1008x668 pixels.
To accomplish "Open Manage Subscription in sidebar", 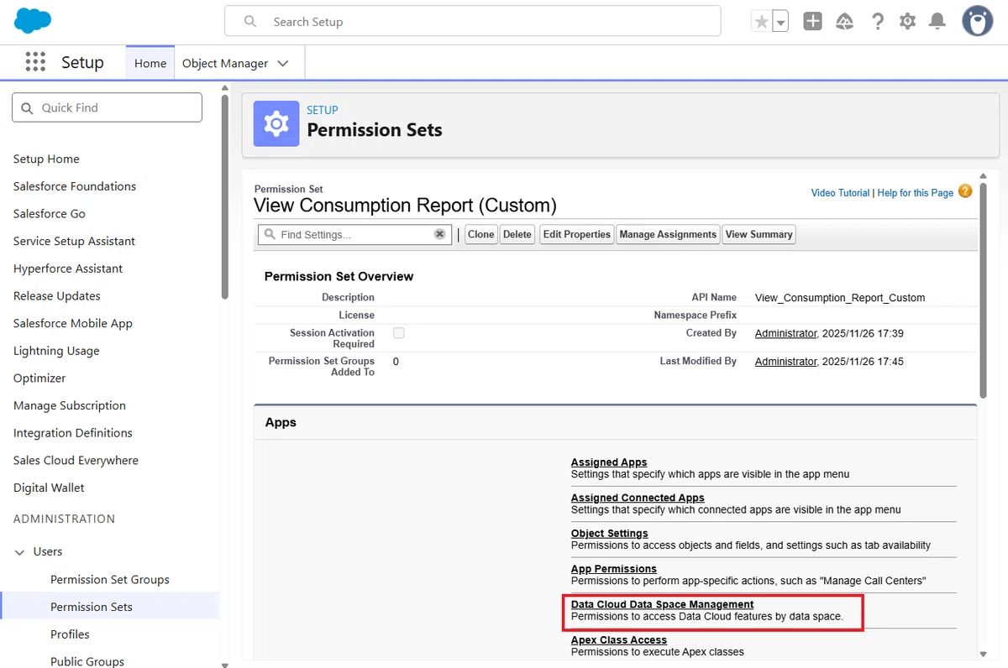I will click(x=70, y=405).
